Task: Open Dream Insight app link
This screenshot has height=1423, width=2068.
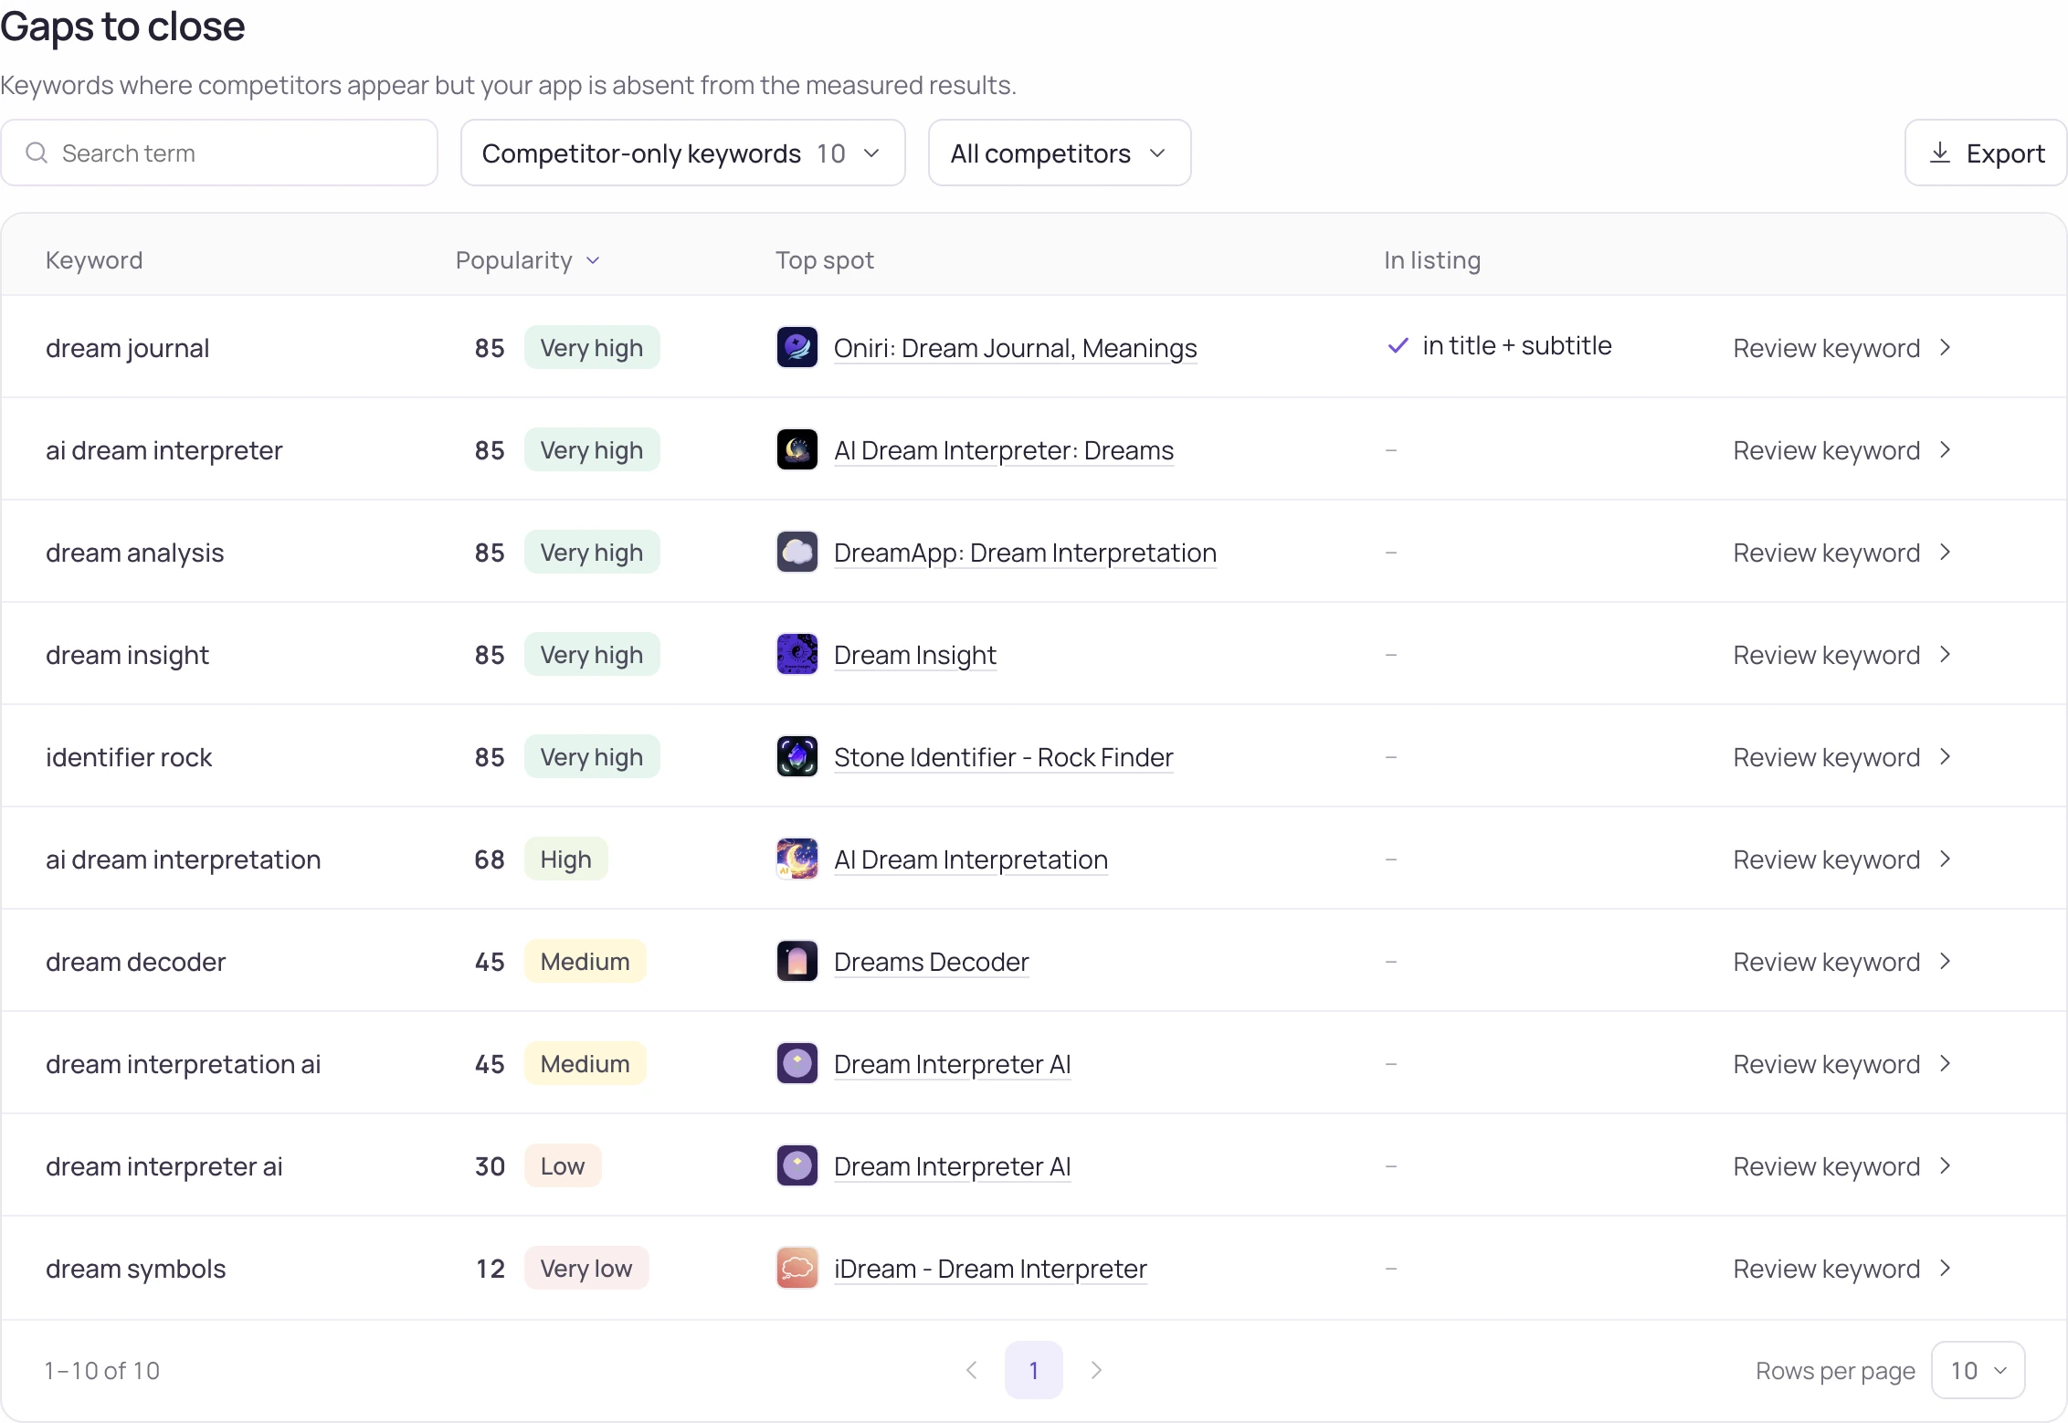Action: [914, 655]
